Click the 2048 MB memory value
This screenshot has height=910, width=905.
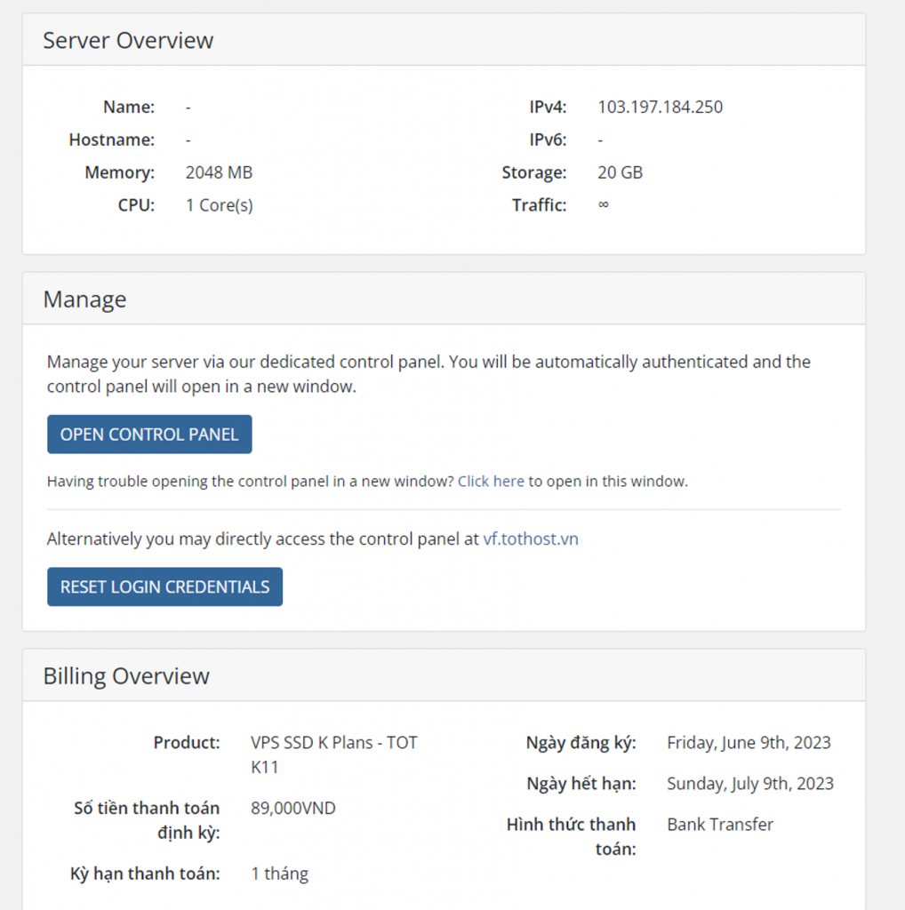pos(219,172)
